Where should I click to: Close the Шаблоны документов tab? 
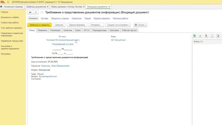(x=48, y=7)
